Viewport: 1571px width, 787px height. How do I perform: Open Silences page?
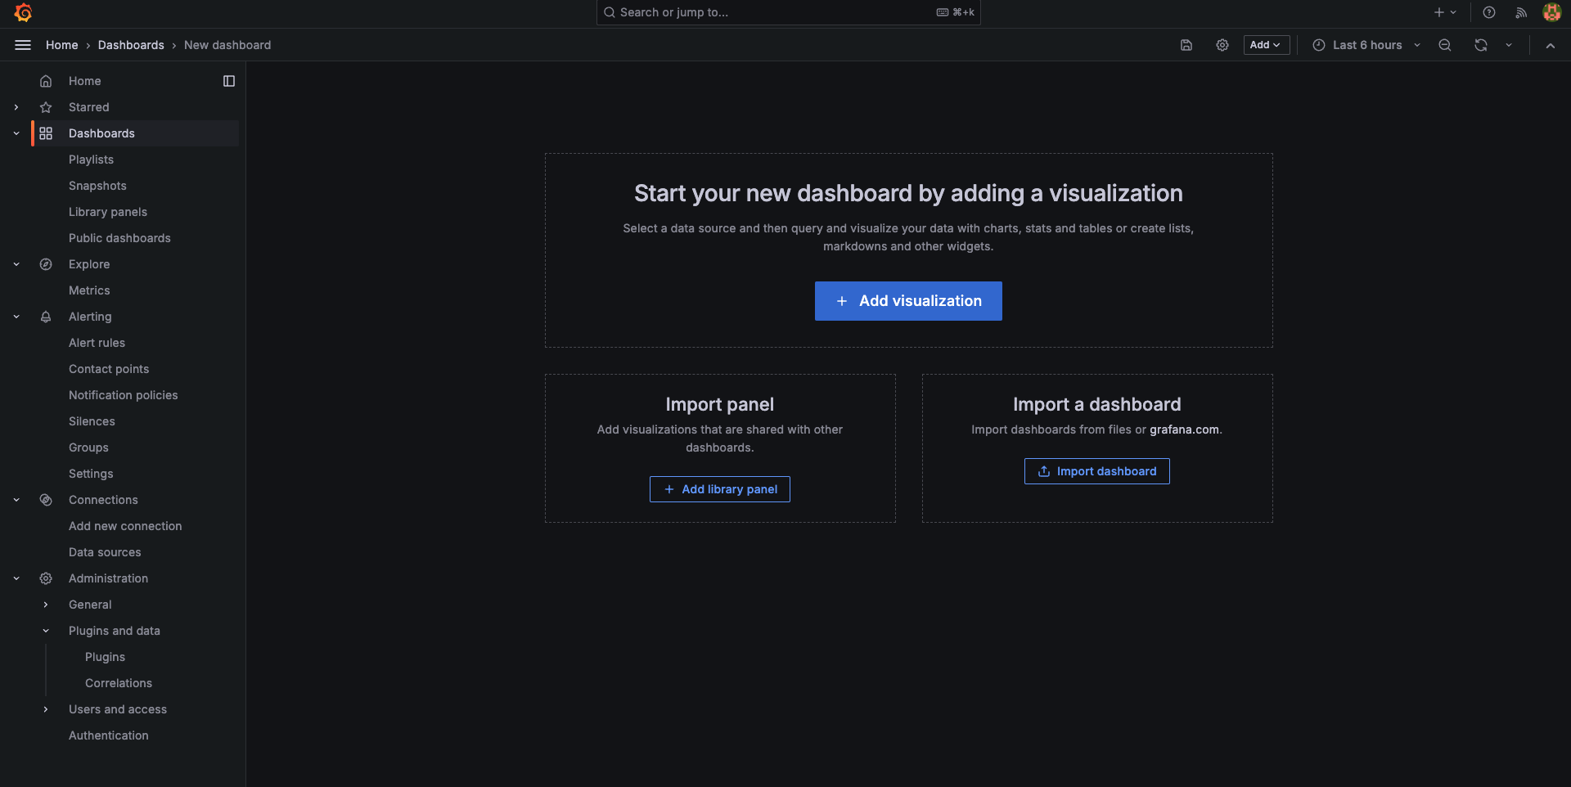pos(92,421)
